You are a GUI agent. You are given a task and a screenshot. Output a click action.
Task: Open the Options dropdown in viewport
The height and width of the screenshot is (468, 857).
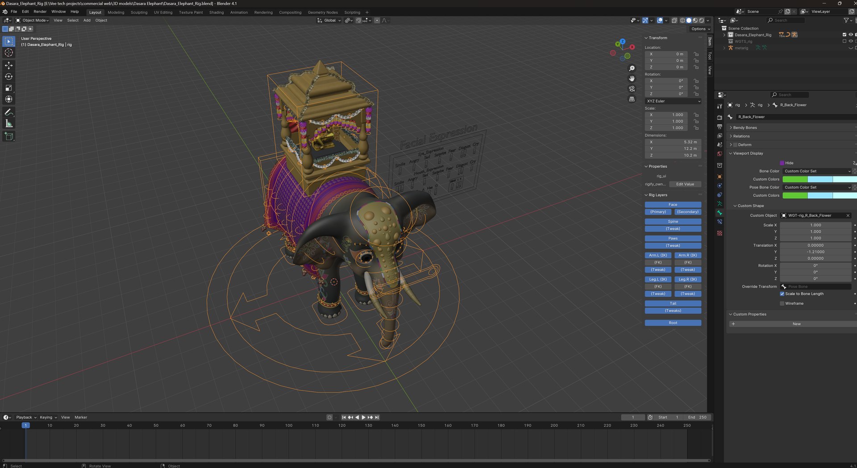click(700, 29)
